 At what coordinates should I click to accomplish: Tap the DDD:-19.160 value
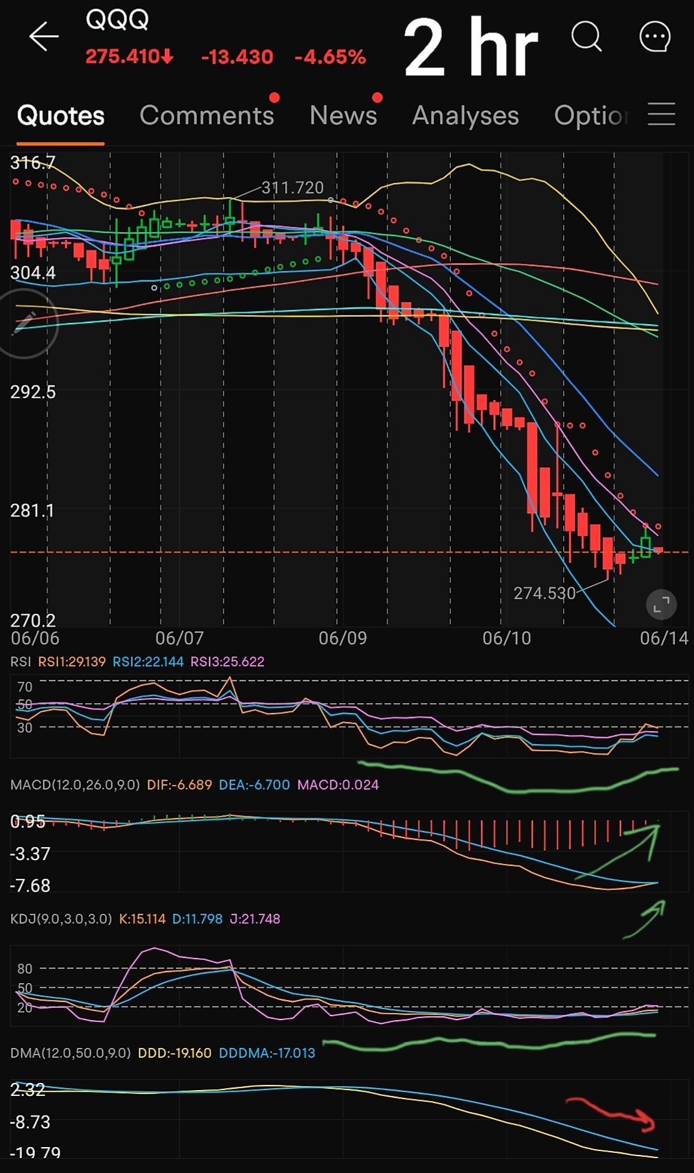(175, 1053)
